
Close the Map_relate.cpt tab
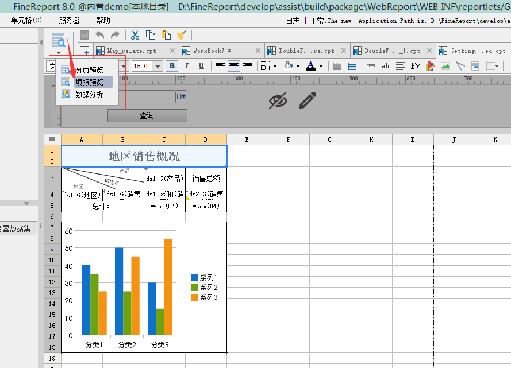172,51
